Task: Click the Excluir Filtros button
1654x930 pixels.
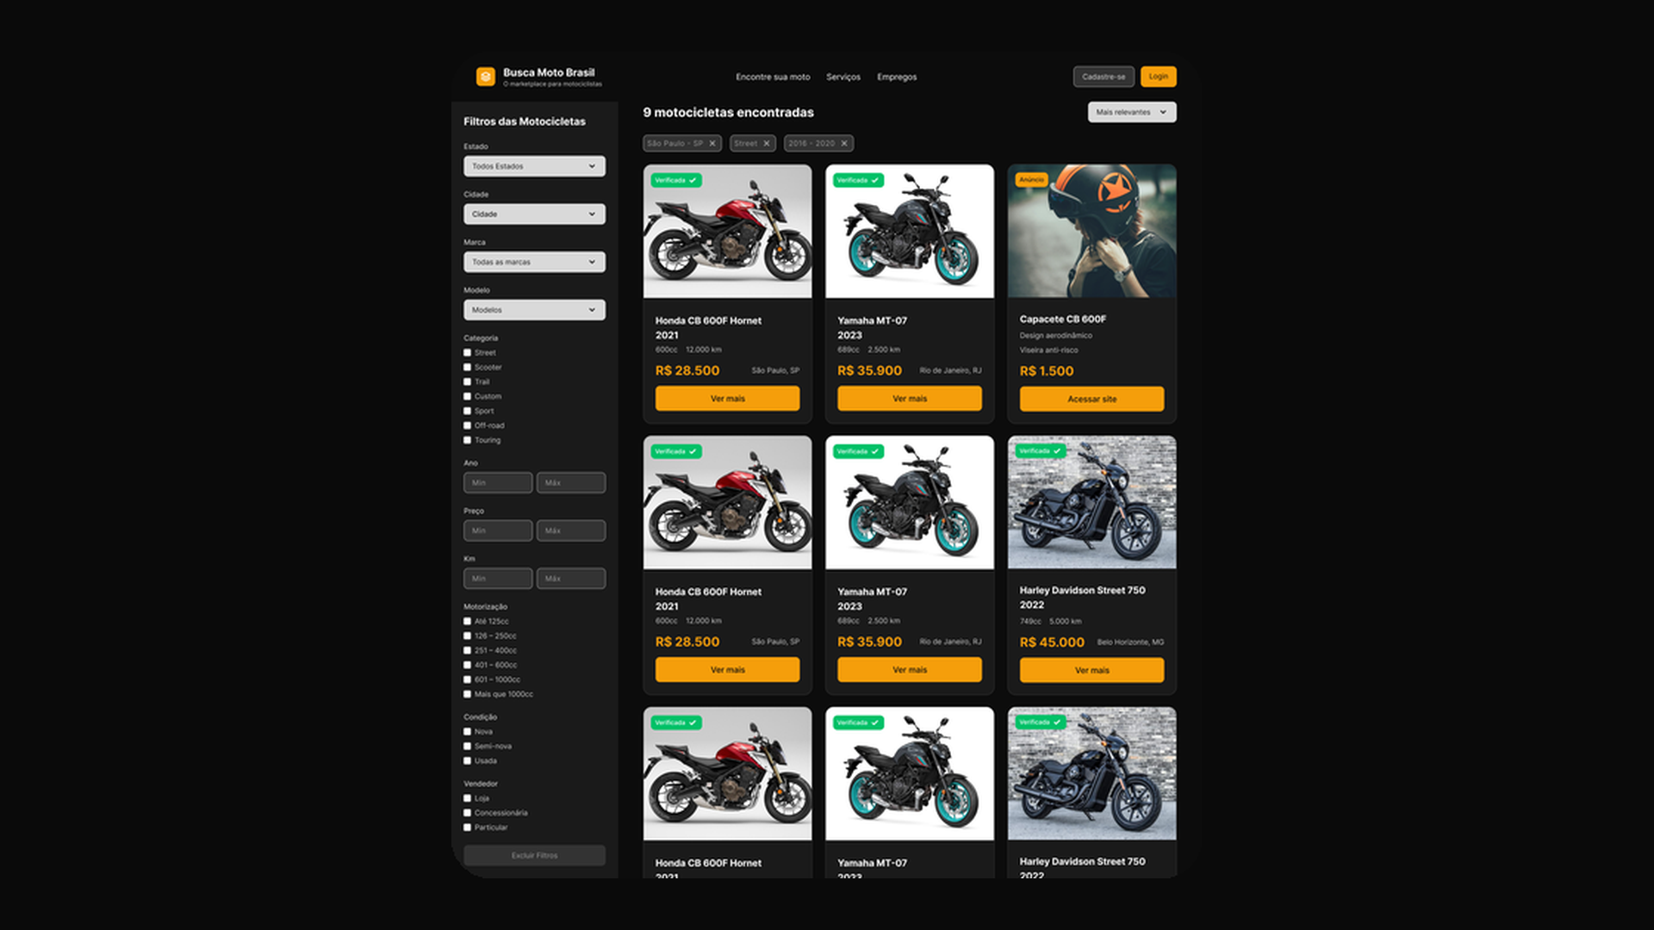Action: pyautogui.click(x=534, y=856)
